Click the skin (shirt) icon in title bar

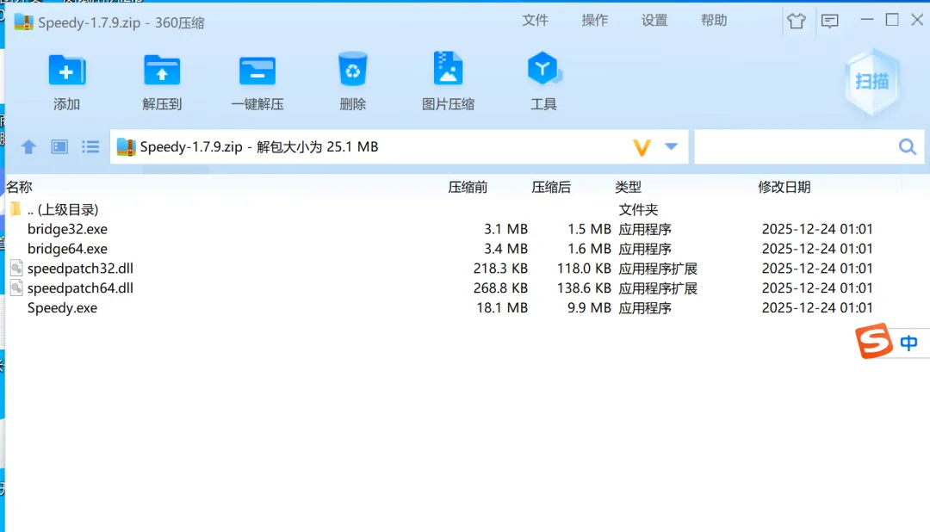coord(796,22)
